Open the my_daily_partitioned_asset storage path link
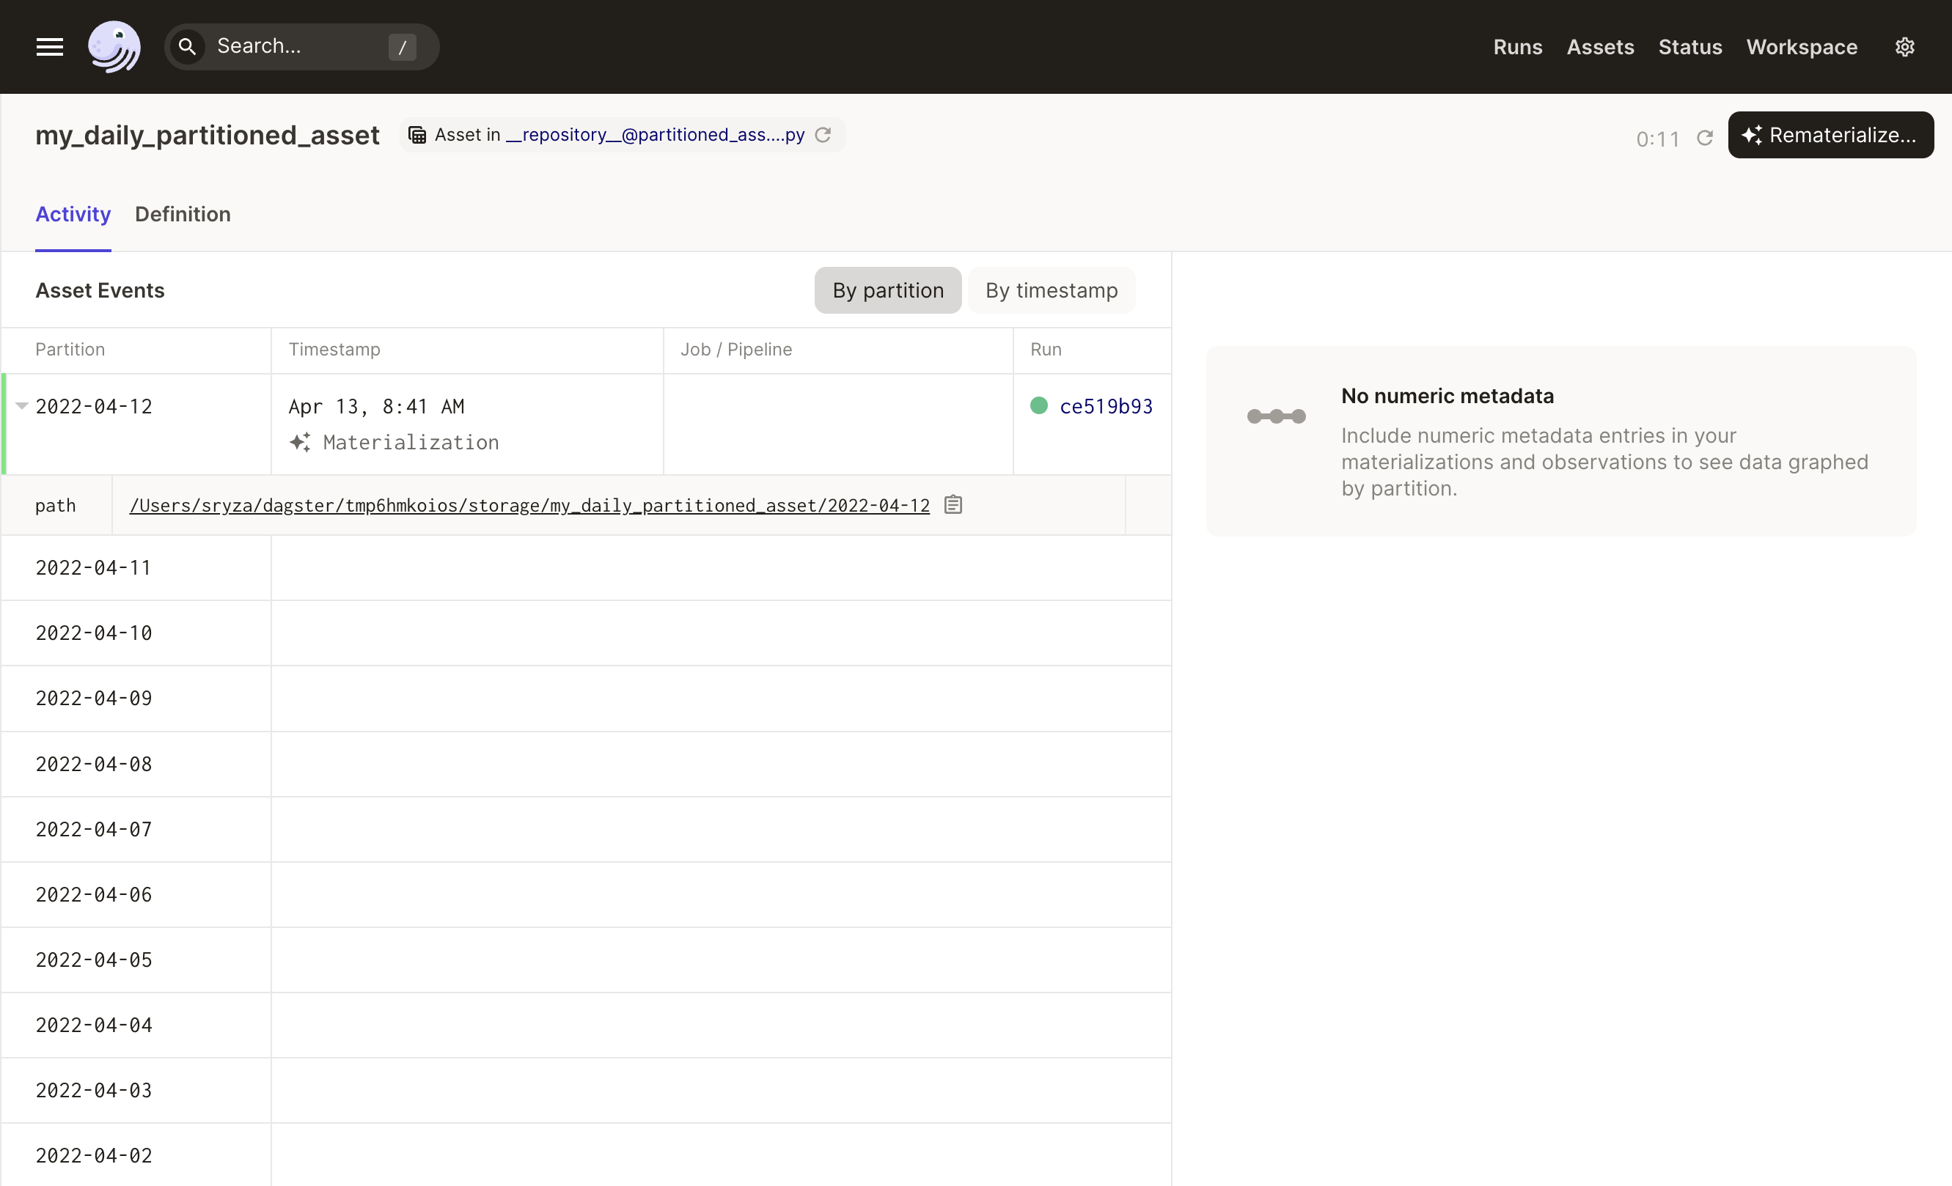This screenshot has height=1186, width=1952. click(x=529, y=505)
